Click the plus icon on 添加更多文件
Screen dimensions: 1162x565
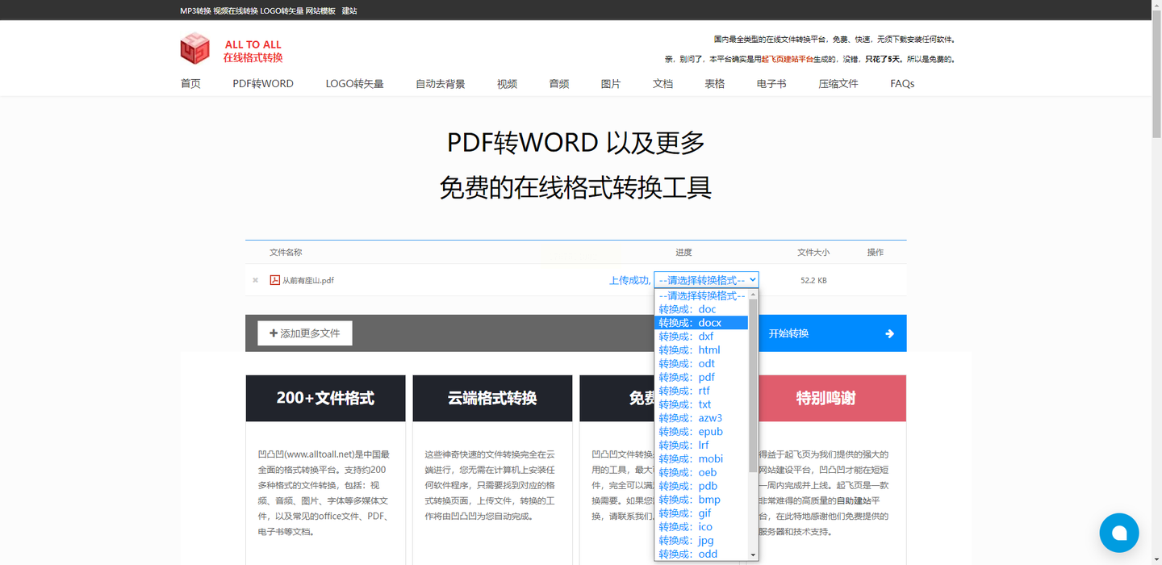(x=274, y=333)
